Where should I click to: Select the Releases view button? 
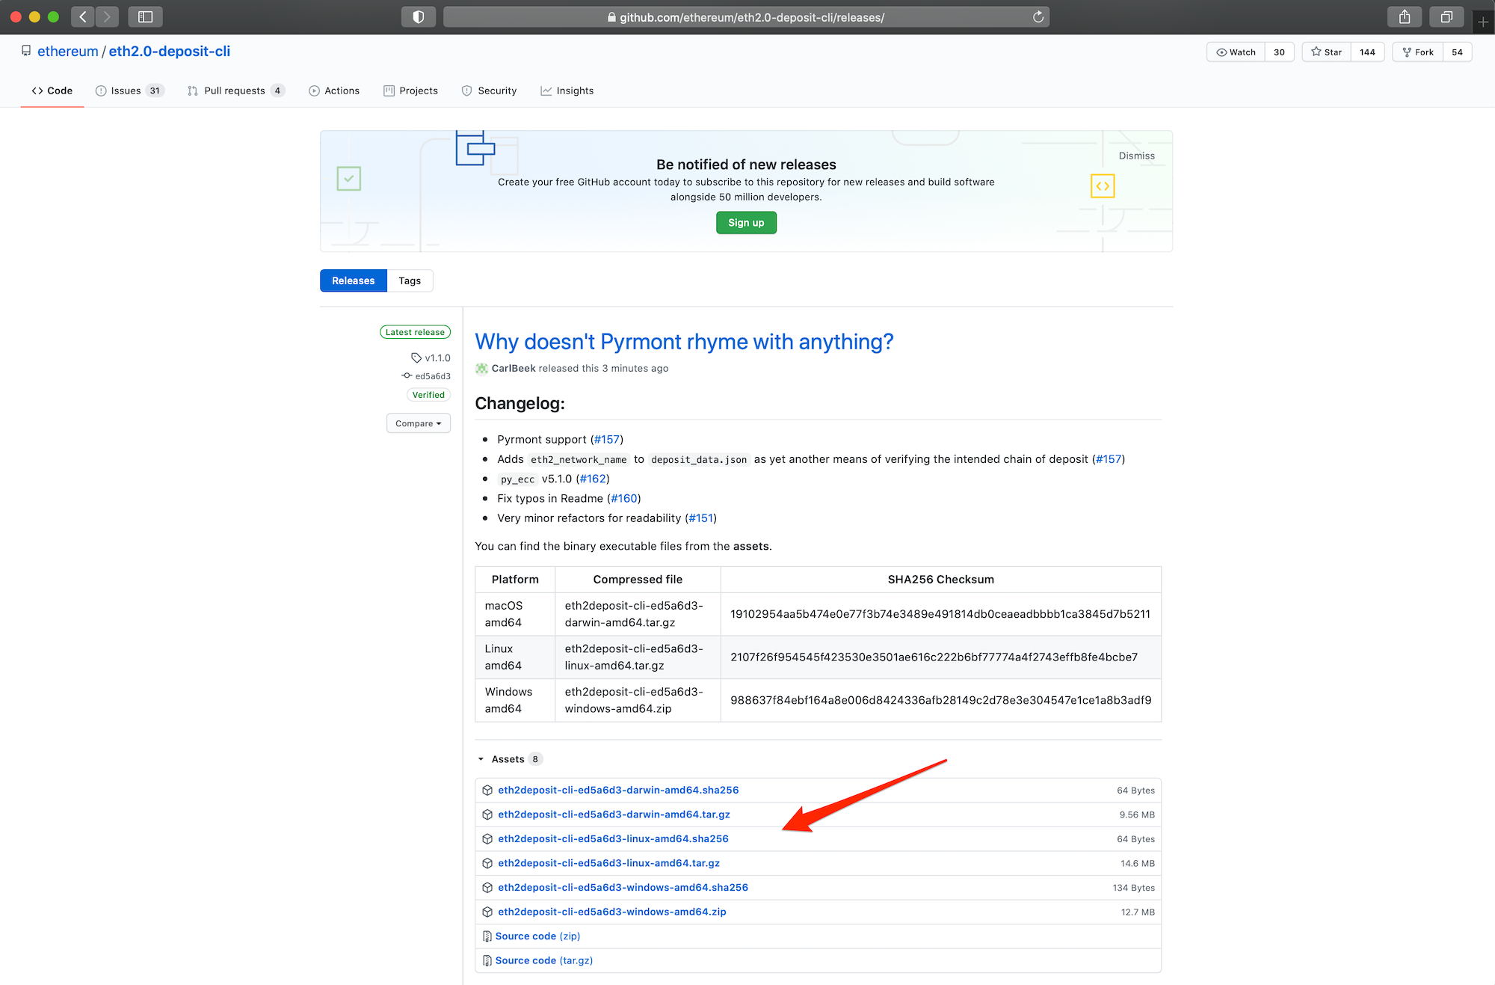(x=354, y=280)
